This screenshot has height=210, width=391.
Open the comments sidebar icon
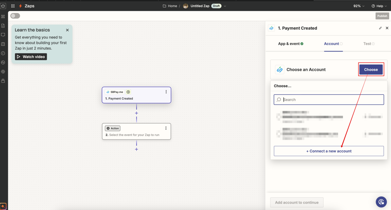3,35
